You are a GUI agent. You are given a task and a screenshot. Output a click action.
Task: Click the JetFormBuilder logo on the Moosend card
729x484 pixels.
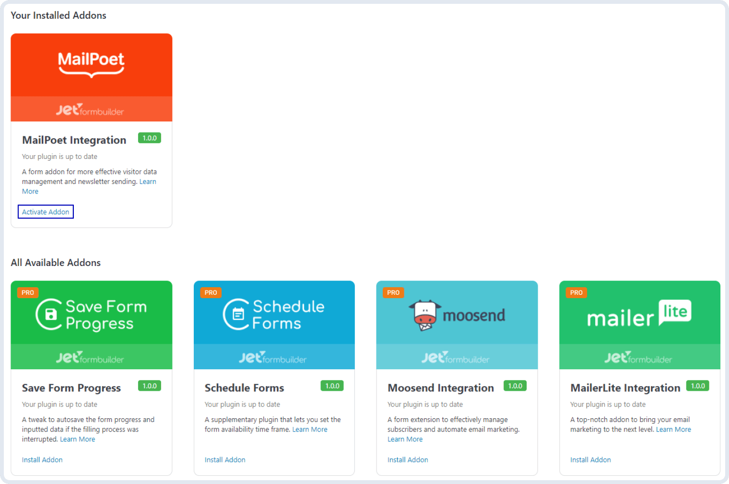coord(456,357)
